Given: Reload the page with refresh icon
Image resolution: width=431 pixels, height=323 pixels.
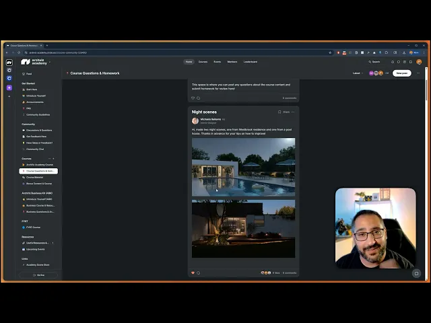Looking at the screenshot, I should [19, 52].
